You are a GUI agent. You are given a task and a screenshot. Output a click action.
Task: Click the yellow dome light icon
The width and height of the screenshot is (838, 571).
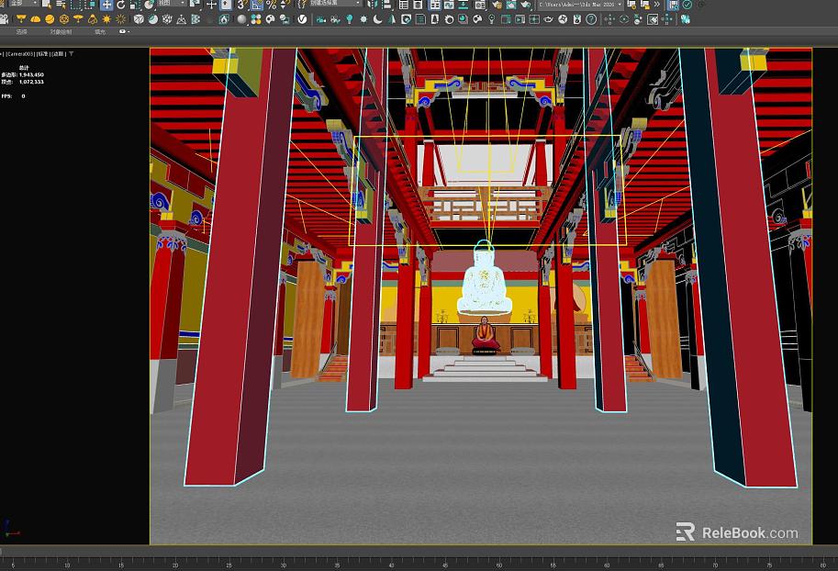[x=35, y=19]
